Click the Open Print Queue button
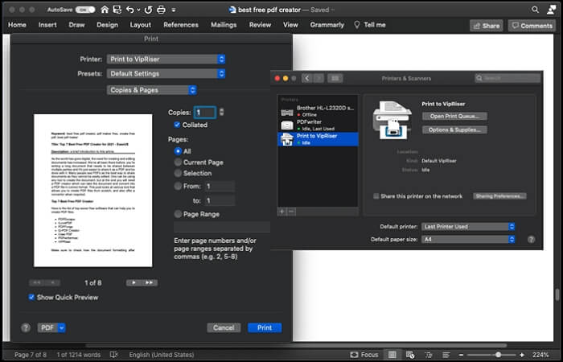This screenshot has height=362, width=563. click(454, 116)
